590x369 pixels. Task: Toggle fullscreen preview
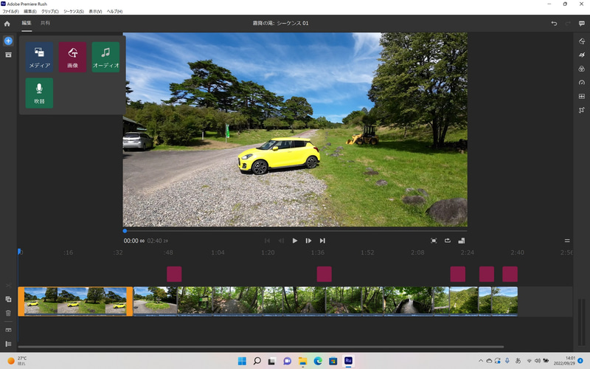click(x=434, y=241)
